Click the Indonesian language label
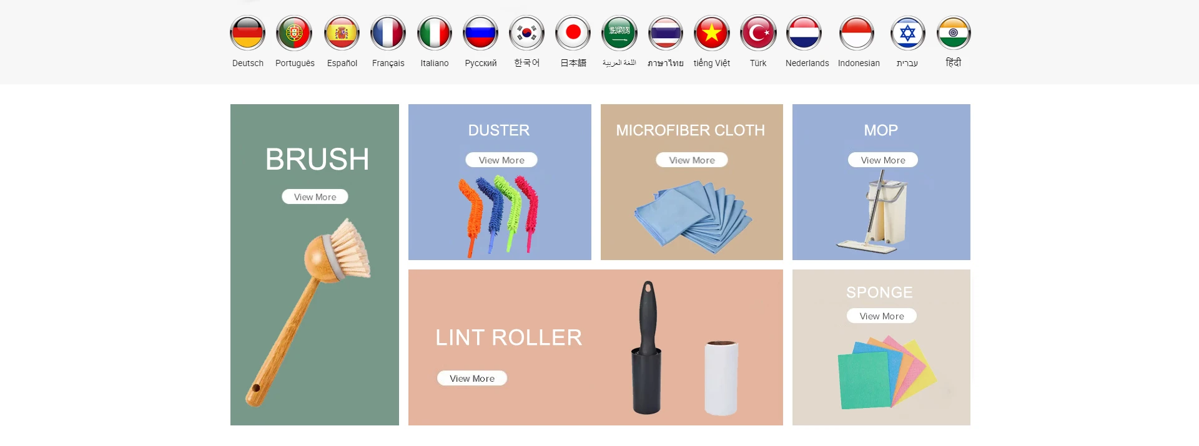 point(859,63)
